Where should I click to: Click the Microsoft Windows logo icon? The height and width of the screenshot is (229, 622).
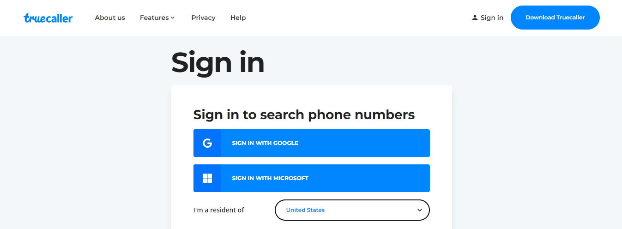pos(207,178)
